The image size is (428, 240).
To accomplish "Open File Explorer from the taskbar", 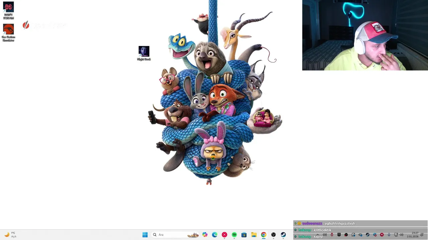I will click(254, 235).
